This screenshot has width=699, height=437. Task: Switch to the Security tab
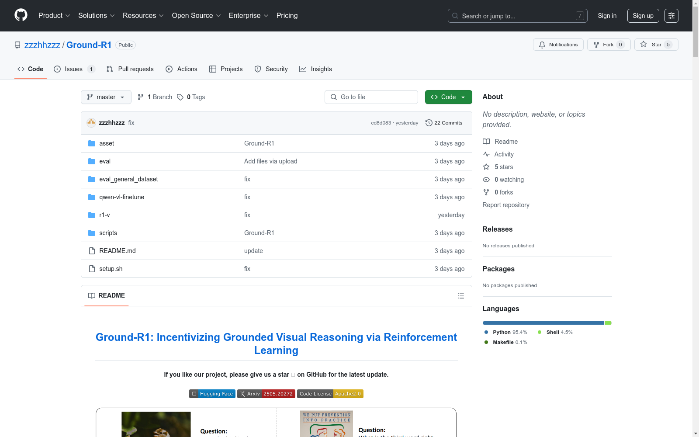[271, 69]
